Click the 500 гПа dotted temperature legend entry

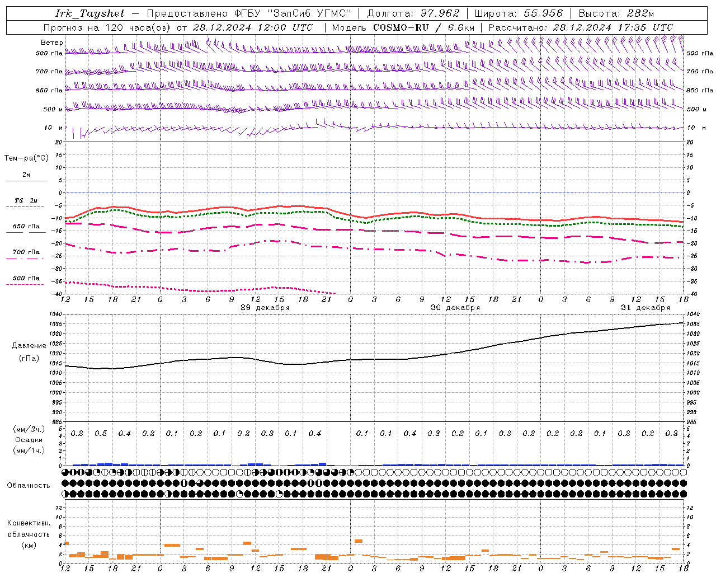tap(26, 278)
